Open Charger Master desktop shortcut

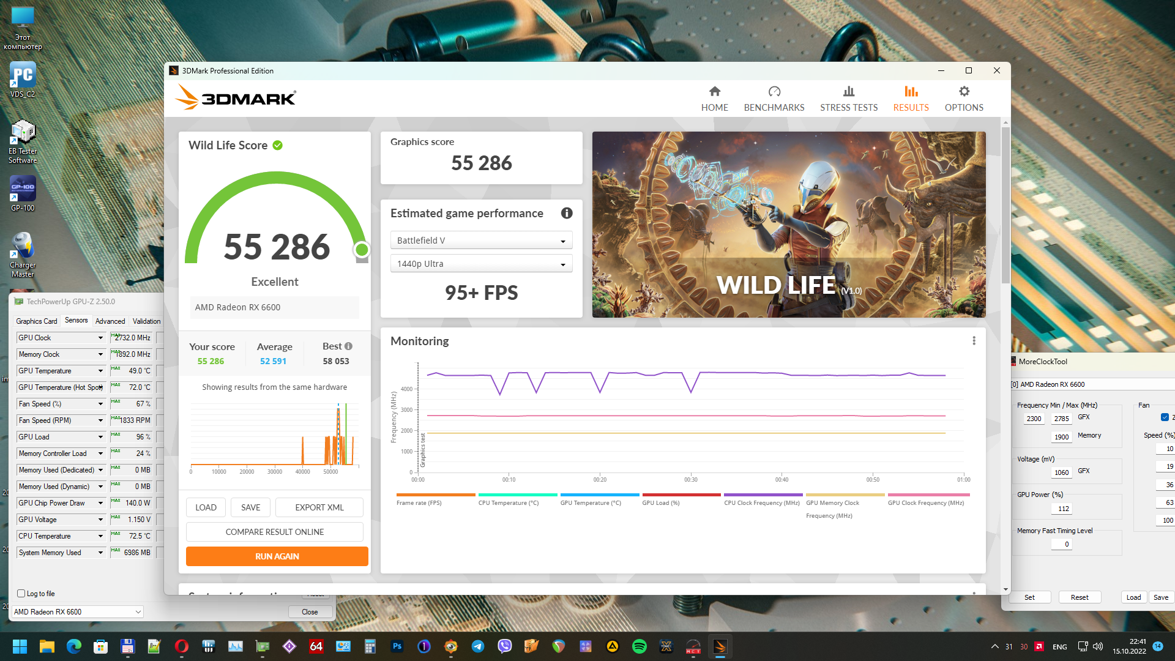23,255
